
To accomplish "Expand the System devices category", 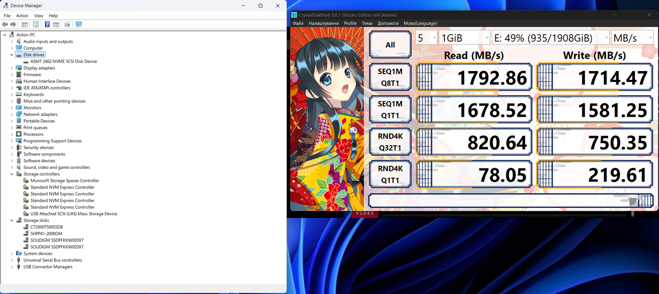I will coord(12,253).
